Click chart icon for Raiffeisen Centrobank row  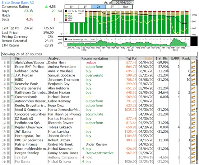193,92
